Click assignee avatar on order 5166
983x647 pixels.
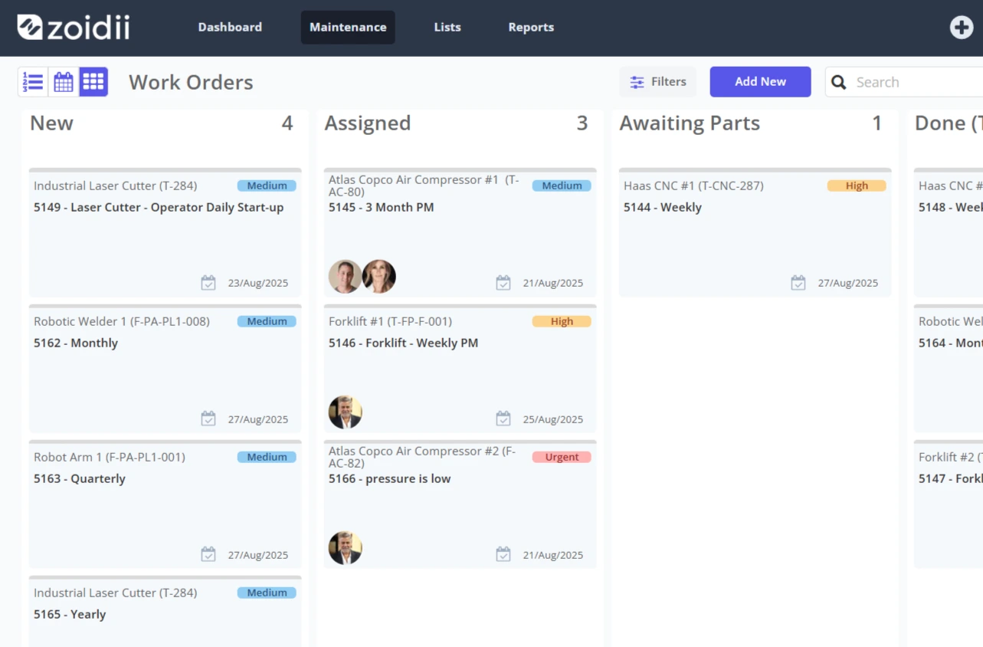click(x=346, y=548)
